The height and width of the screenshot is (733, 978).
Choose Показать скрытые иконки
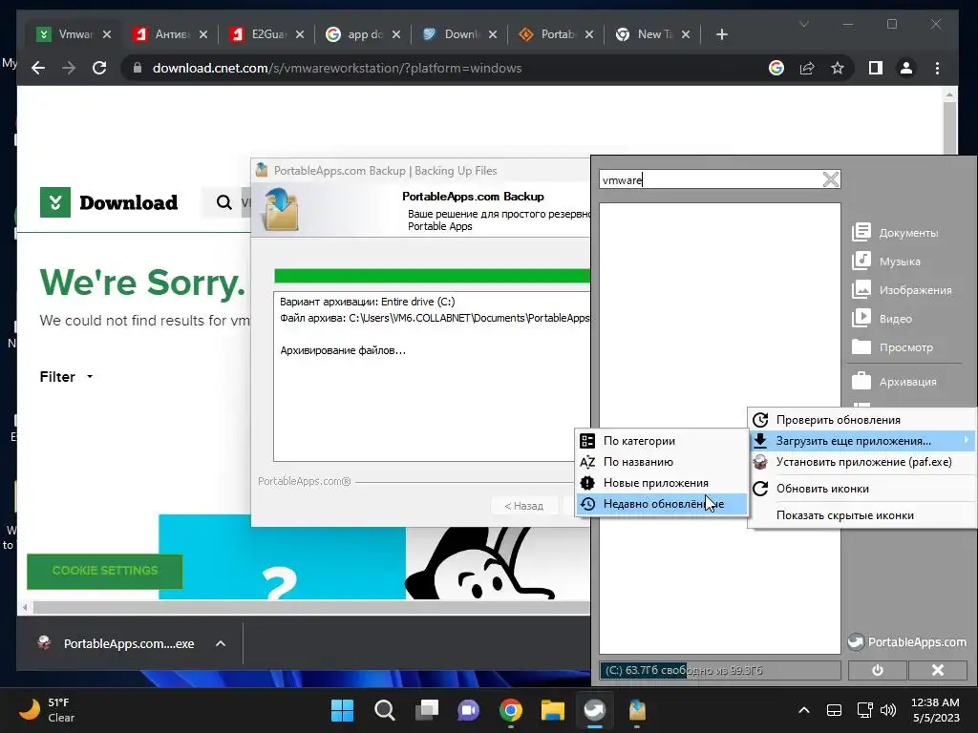coord(861,515)
